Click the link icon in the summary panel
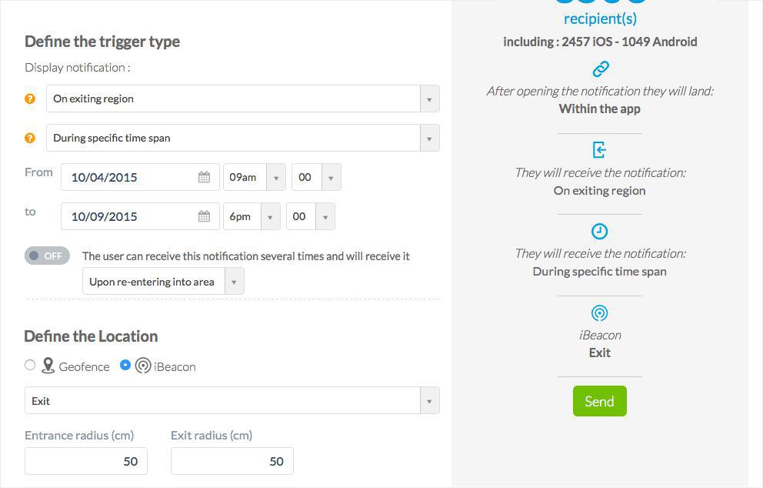 pyautogui.click(x=600, y=69)
